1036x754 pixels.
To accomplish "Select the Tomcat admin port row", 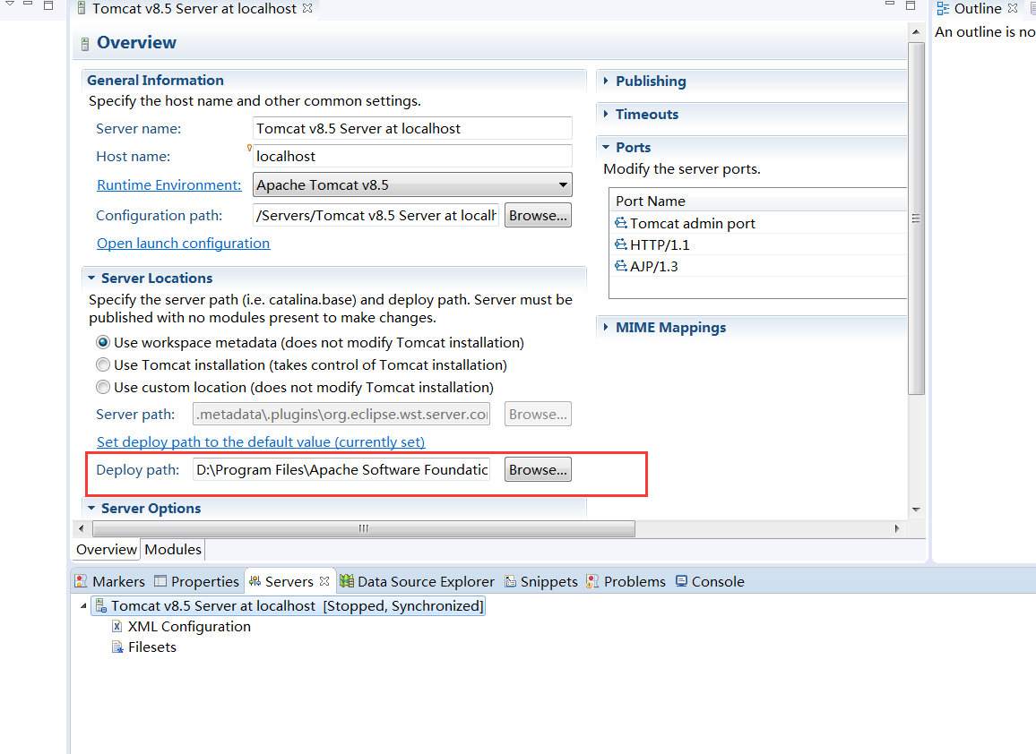I will point(758,223).
